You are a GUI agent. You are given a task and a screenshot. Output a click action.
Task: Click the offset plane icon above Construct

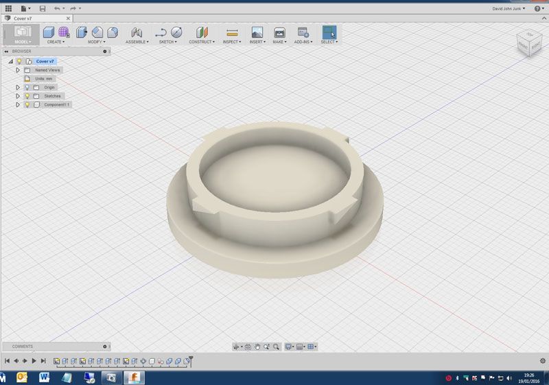(202, 32)
